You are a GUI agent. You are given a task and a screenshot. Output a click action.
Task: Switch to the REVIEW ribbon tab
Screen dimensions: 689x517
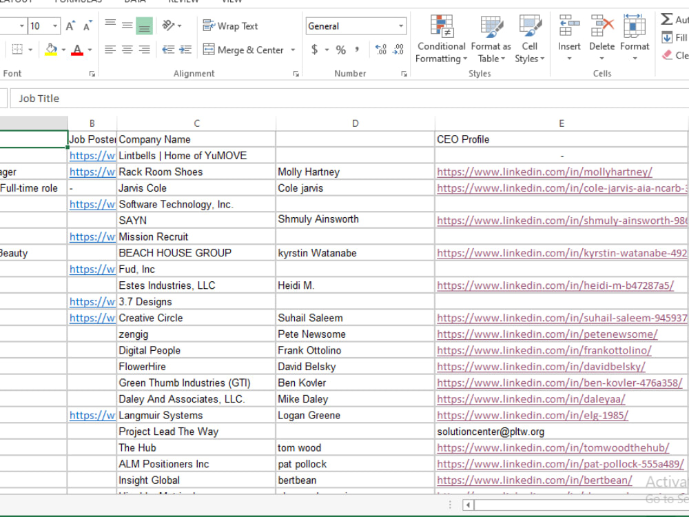click(x=186, y=3)
